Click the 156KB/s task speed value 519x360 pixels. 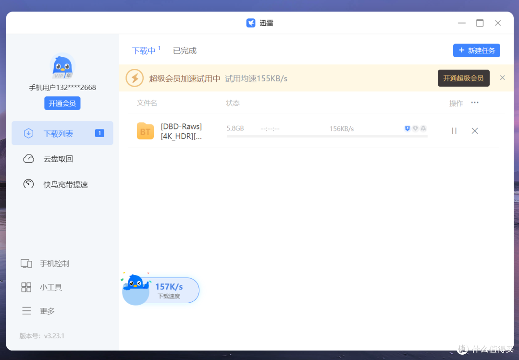coord(342,129)
